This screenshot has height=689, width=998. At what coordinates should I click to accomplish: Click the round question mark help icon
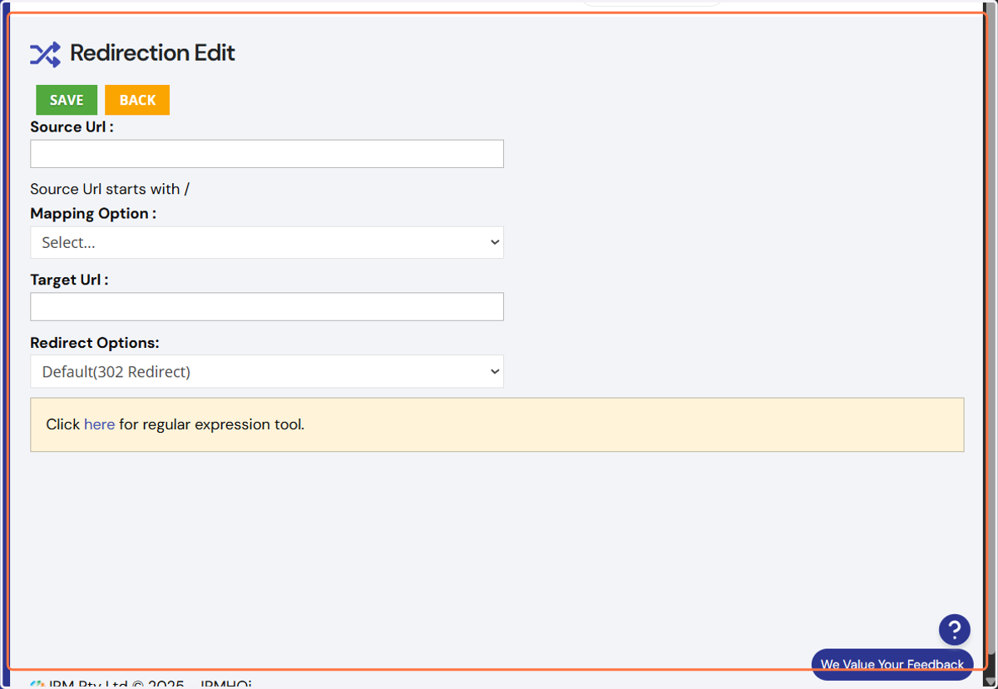[x=955, y=630]
